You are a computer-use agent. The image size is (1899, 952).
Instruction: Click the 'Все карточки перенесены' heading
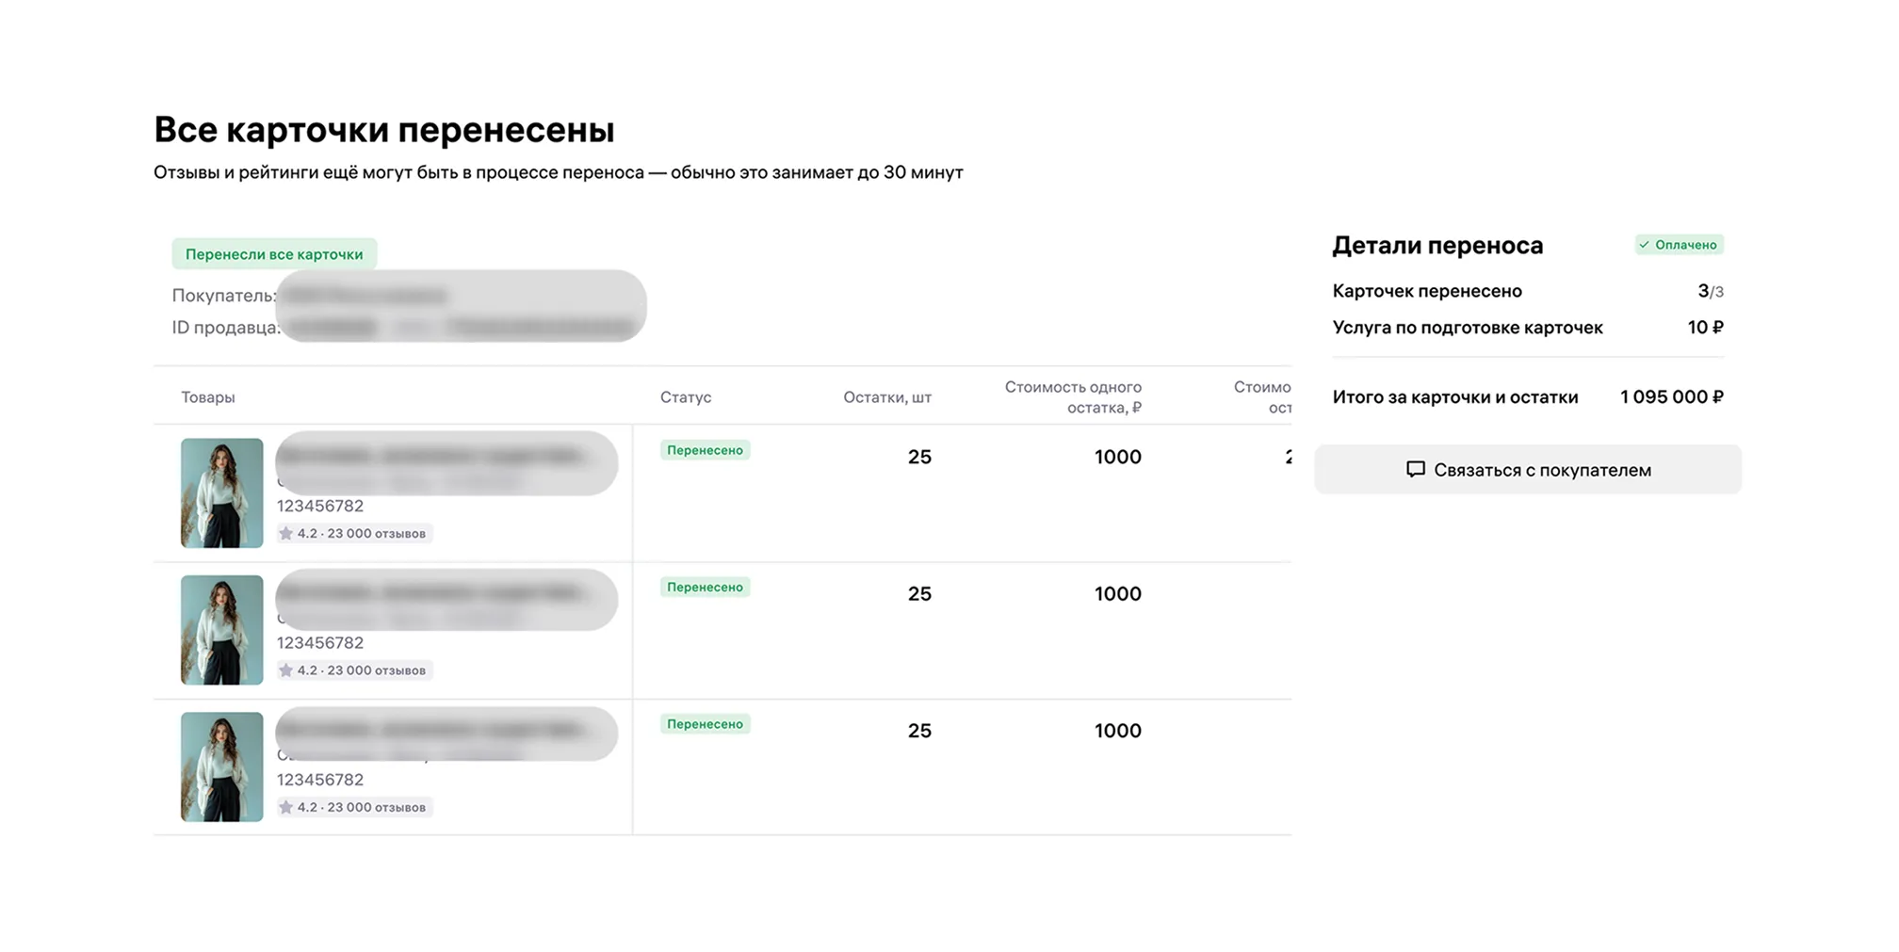(384, 130)
